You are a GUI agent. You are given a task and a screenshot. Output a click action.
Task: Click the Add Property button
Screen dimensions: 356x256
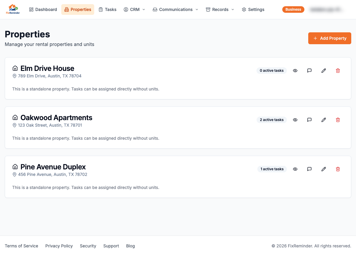[x=330, y=38]
